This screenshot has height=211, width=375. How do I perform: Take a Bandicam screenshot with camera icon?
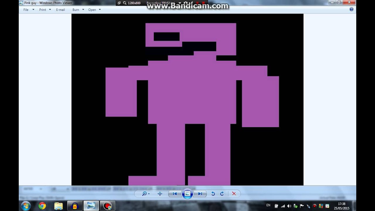[186, 3]
